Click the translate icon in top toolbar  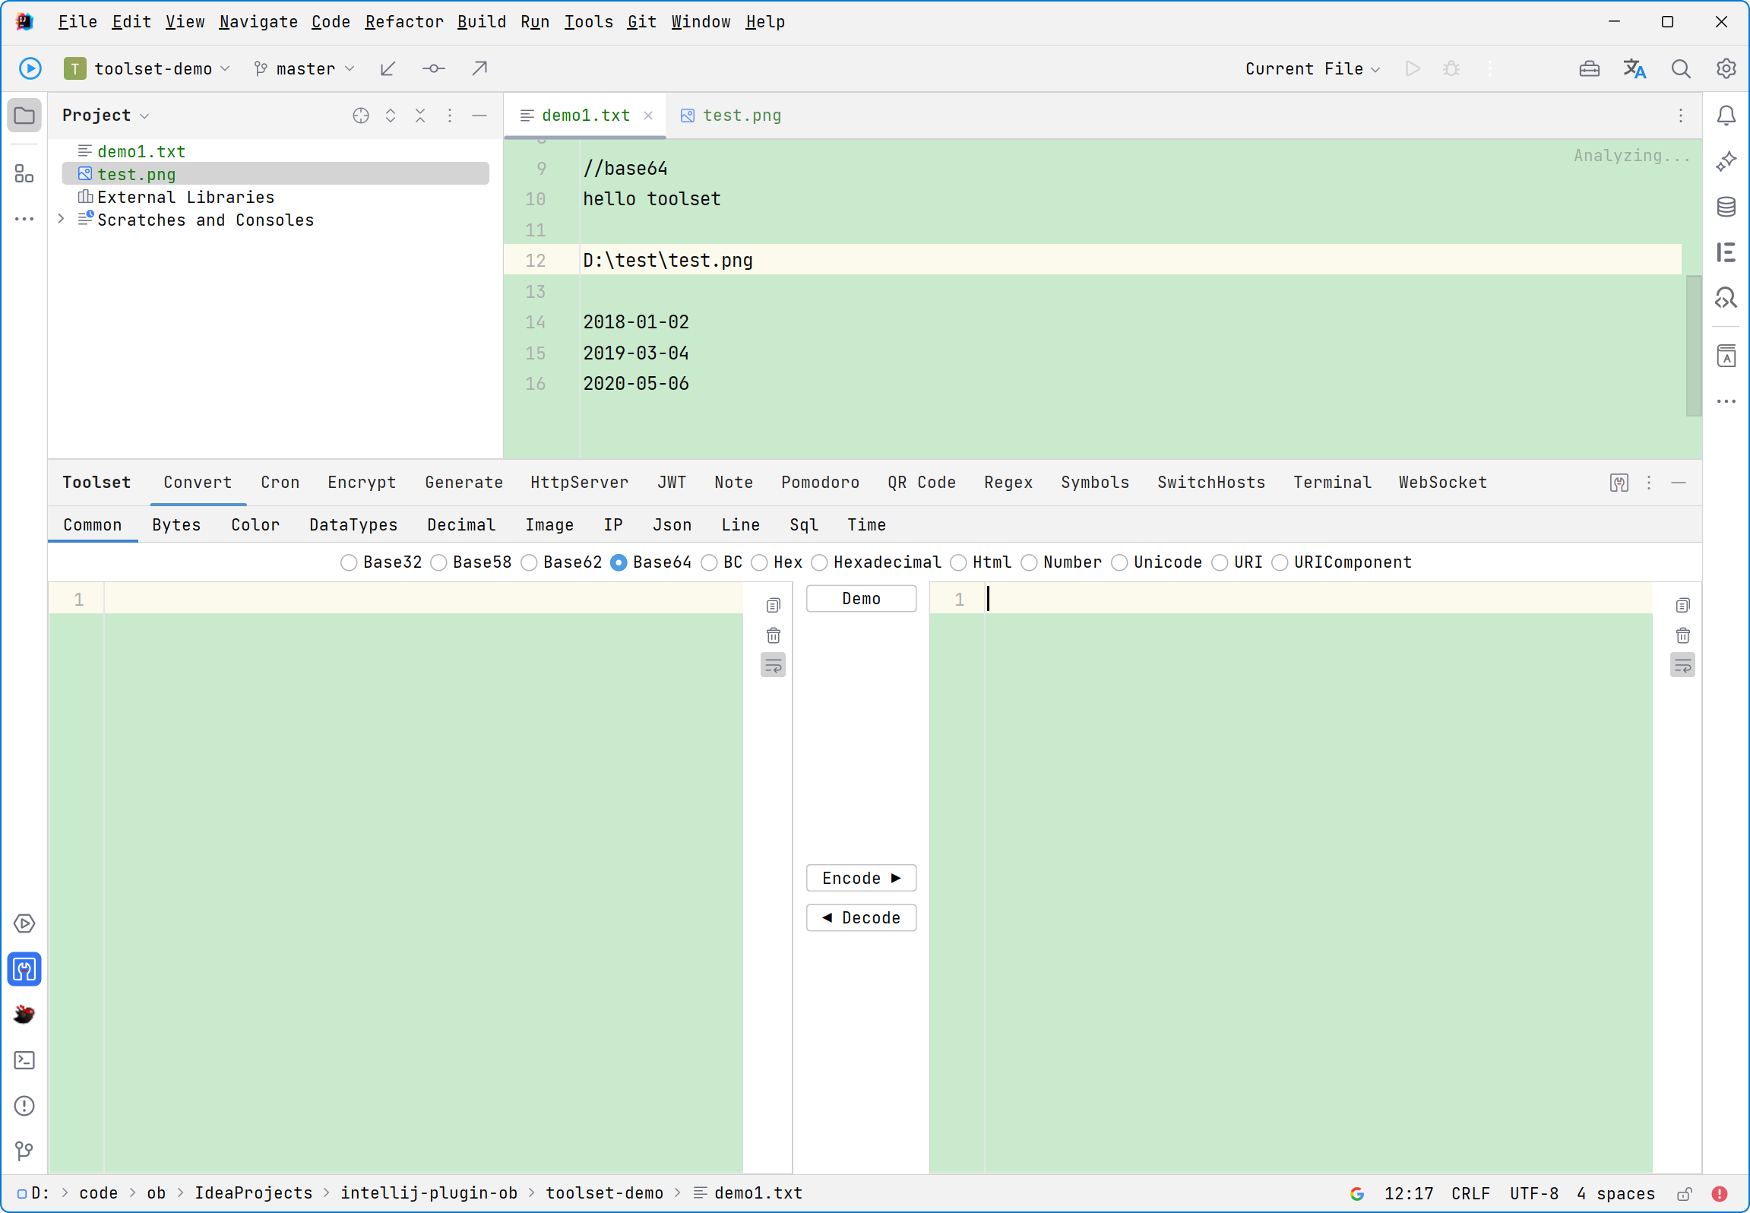coord(1634,68)
